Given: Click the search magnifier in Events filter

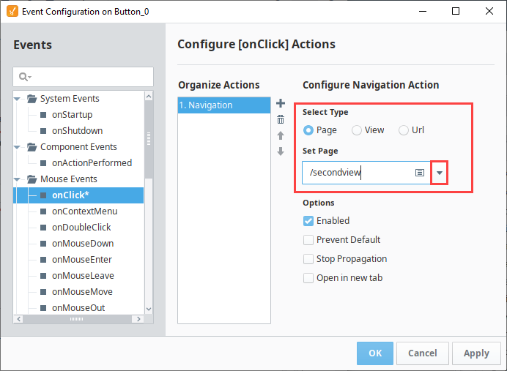Looking at the screenshot, I should [23, 77].
